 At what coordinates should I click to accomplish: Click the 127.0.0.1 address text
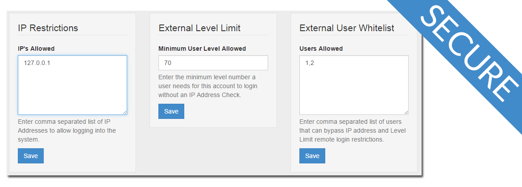pos(37,63)
